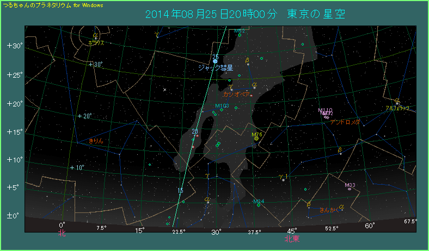
Task: Select the アンドロメダ constellation label
Action: pyautogui.click(x=345, y=122)
